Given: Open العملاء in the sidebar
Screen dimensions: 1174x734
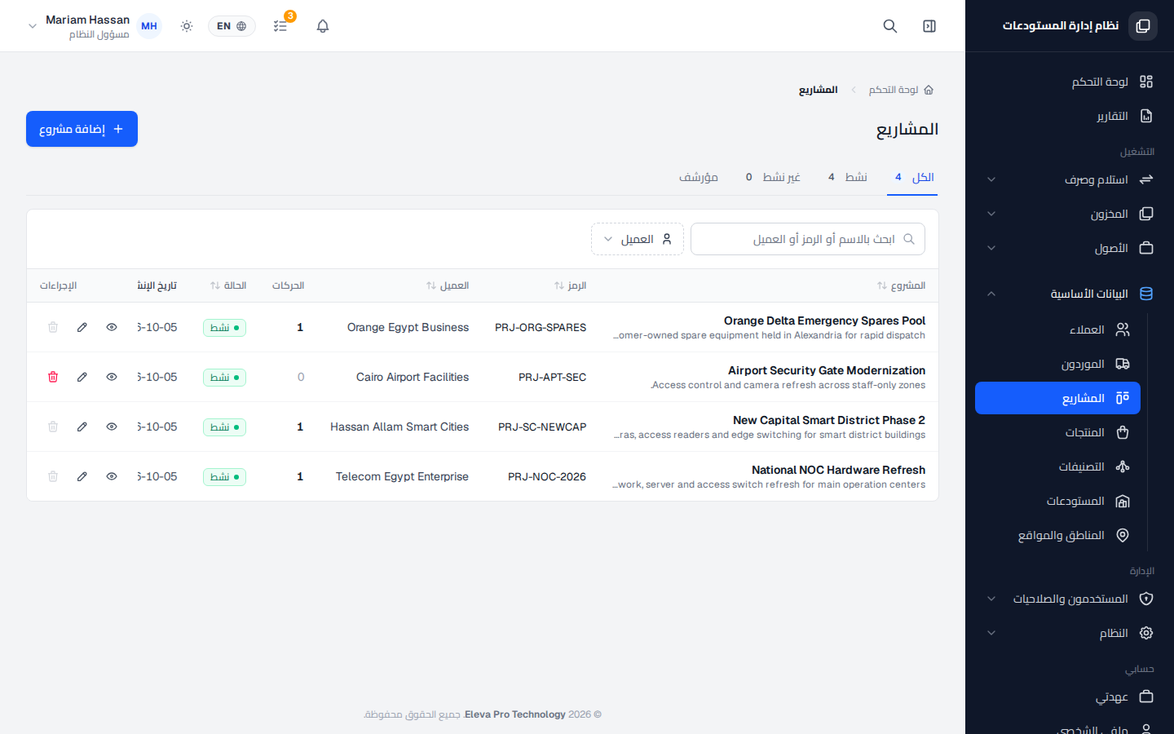Looking at the screenshot, I should [1057, 329].
